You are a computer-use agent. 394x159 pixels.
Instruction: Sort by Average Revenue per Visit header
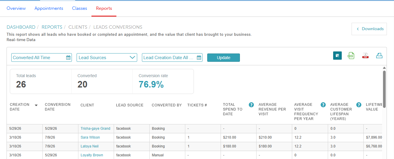[x=272, y=109]
